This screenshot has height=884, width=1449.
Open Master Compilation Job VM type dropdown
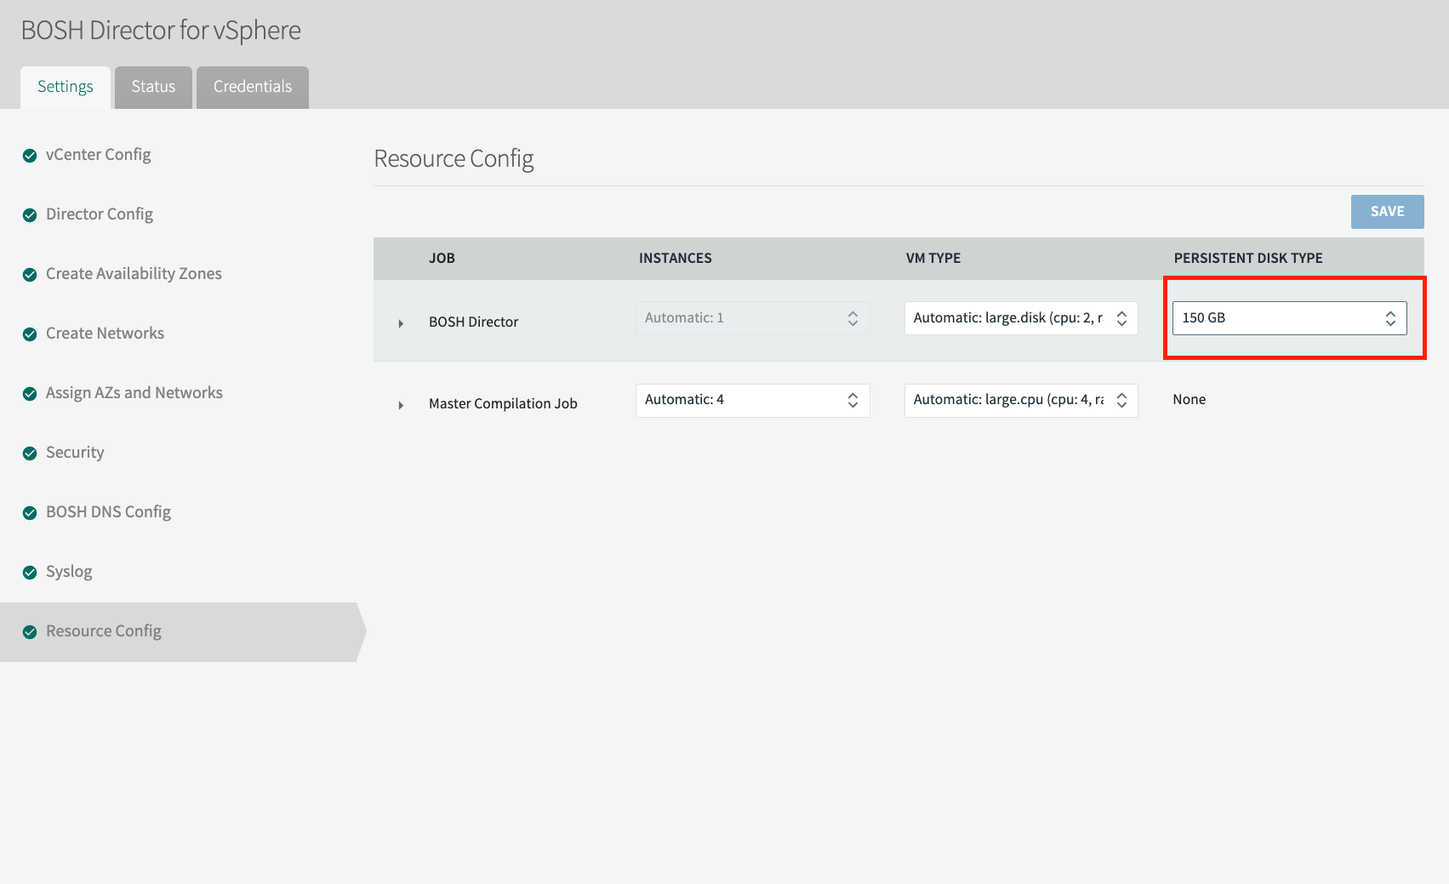(x=1020, y=400)
